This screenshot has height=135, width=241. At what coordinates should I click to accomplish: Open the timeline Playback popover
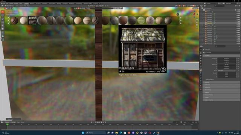tap(7, 122)
